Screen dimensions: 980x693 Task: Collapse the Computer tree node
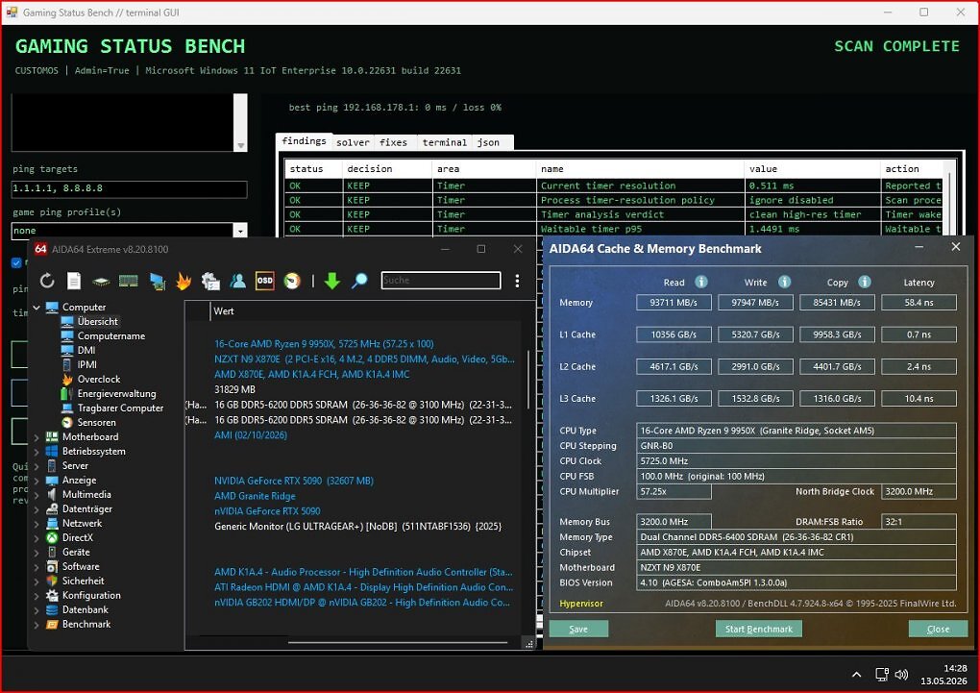37,308
